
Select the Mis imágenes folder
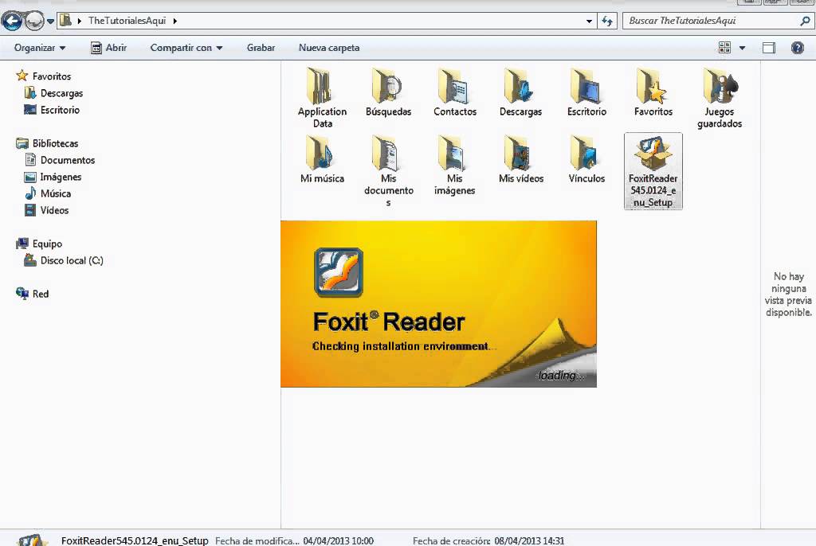pos(454,165)
